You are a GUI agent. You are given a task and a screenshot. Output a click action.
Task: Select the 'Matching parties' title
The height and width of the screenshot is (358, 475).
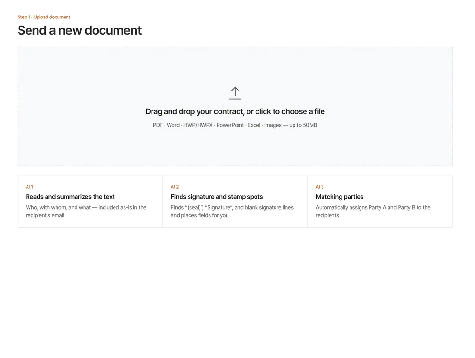pyautogui.click(x=339, y=197)
